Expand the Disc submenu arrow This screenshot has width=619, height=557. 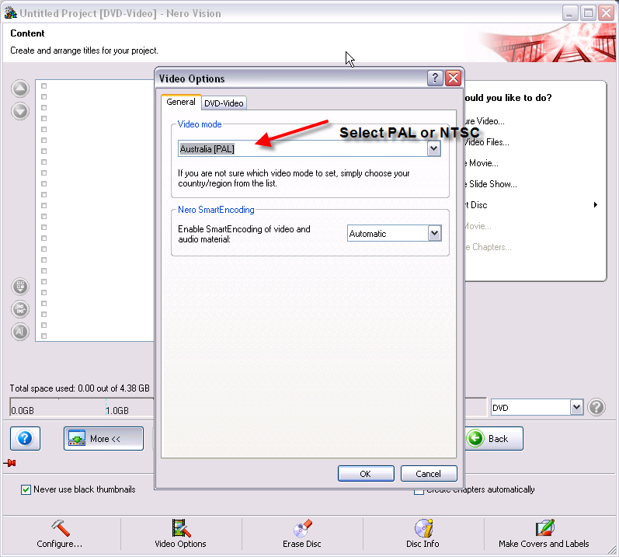[x=596, y=204]
